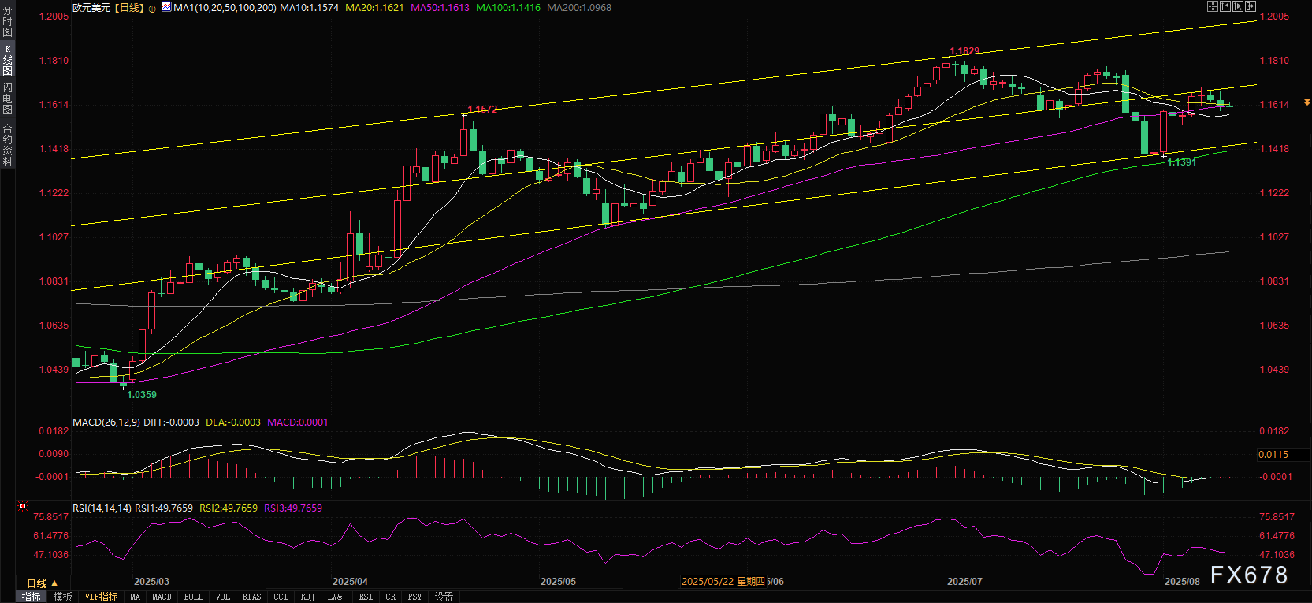Open the 日线 period dropdown

(43, 583)
